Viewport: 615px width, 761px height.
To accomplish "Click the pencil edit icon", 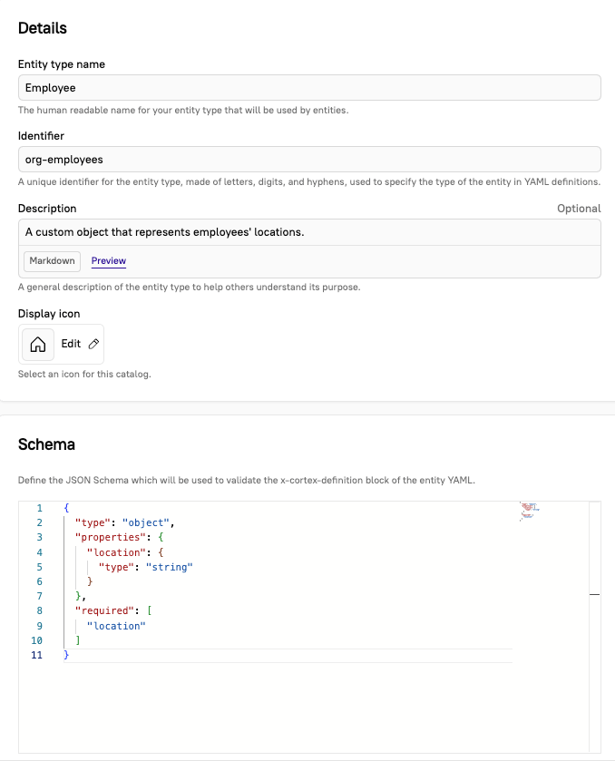I will coord(93,344).
